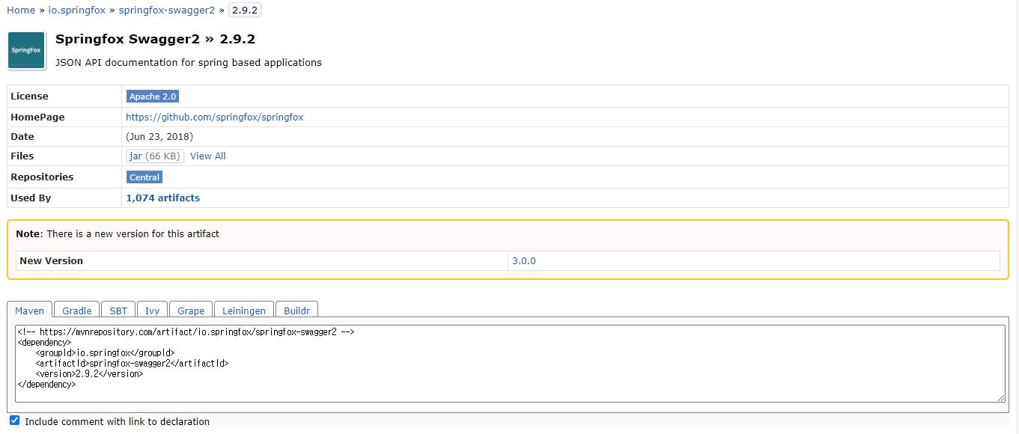
Task: Click the Note about new version text
Action: pos(118,234)
